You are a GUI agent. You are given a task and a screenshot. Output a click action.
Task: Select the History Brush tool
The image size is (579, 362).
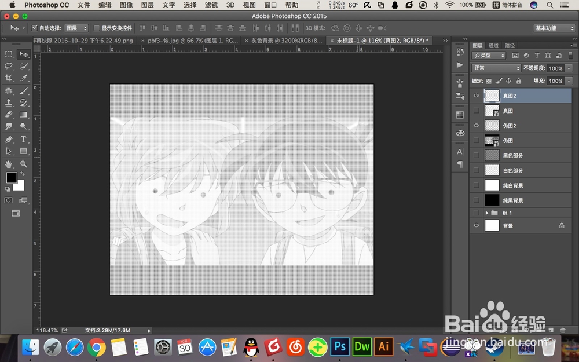(23, 103)
